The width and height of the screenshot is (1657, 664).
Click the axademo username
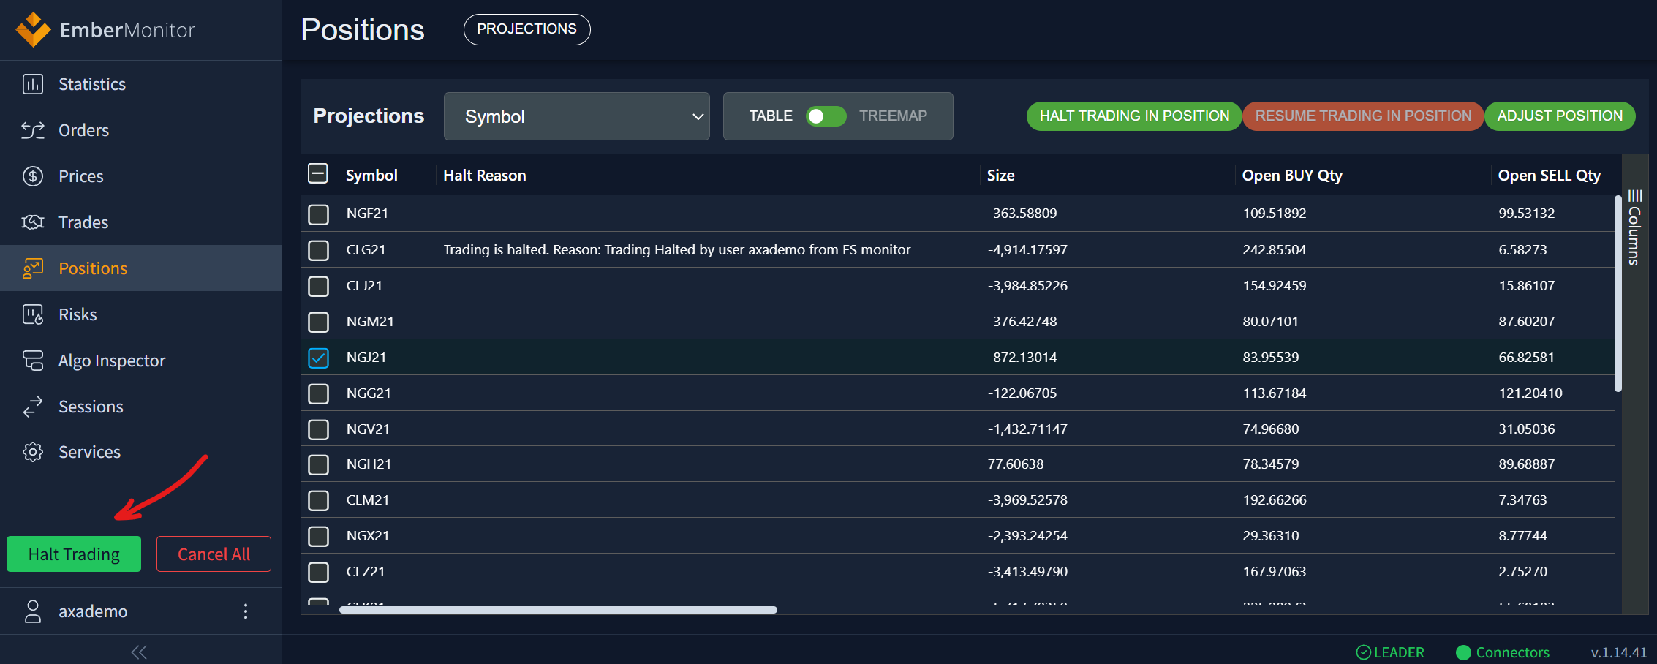tap(93, 611)
